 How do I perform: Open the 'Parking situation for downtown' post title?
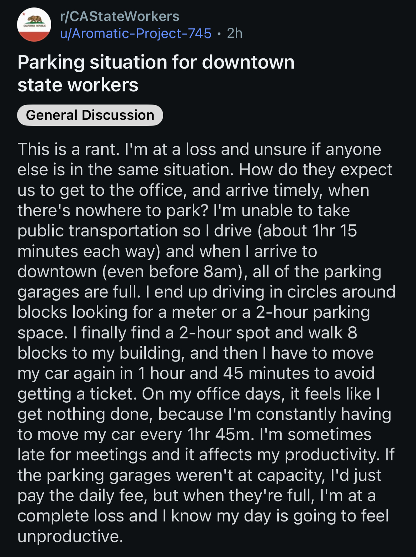(x=156, y=63)
